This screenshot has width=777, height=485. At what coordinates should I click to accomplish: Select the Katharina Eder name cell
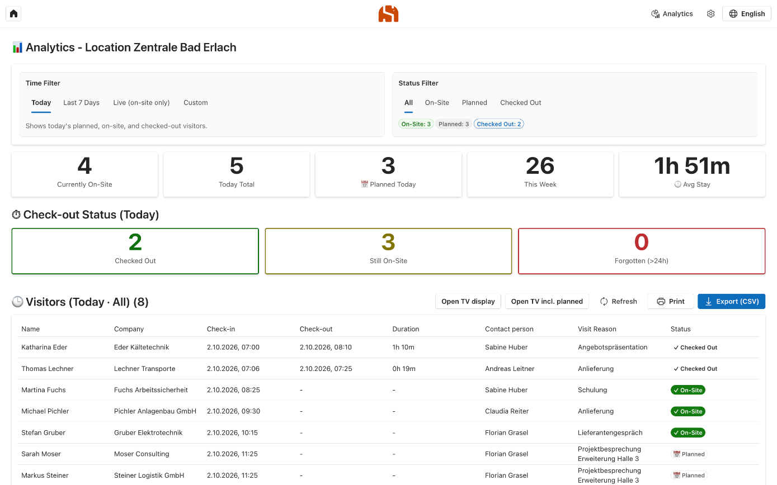[x=44, y=348]
